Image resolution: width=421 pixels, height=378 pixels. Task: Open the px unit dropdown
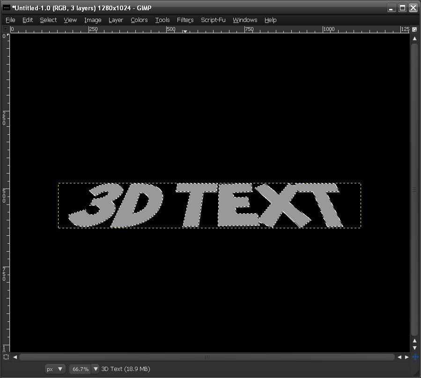(x=55, y=369)
